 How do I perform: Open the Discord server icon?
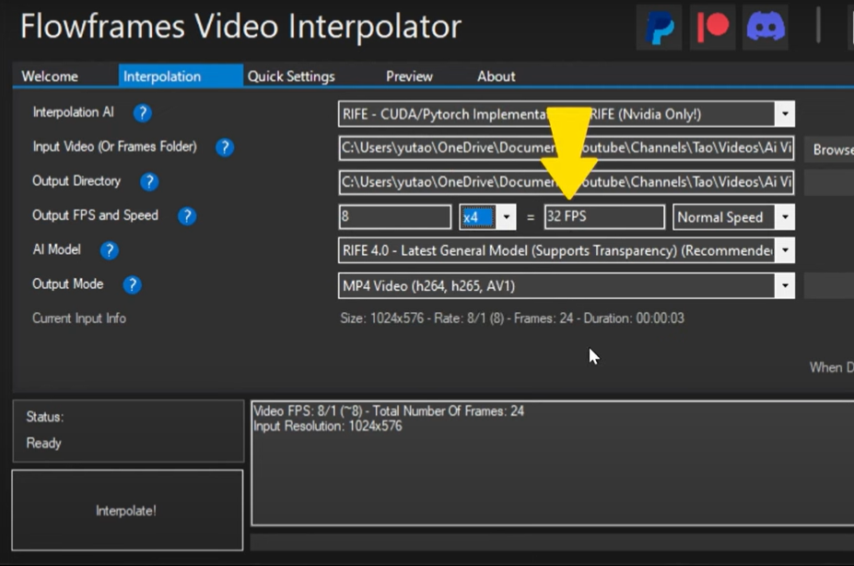(766, 27)
